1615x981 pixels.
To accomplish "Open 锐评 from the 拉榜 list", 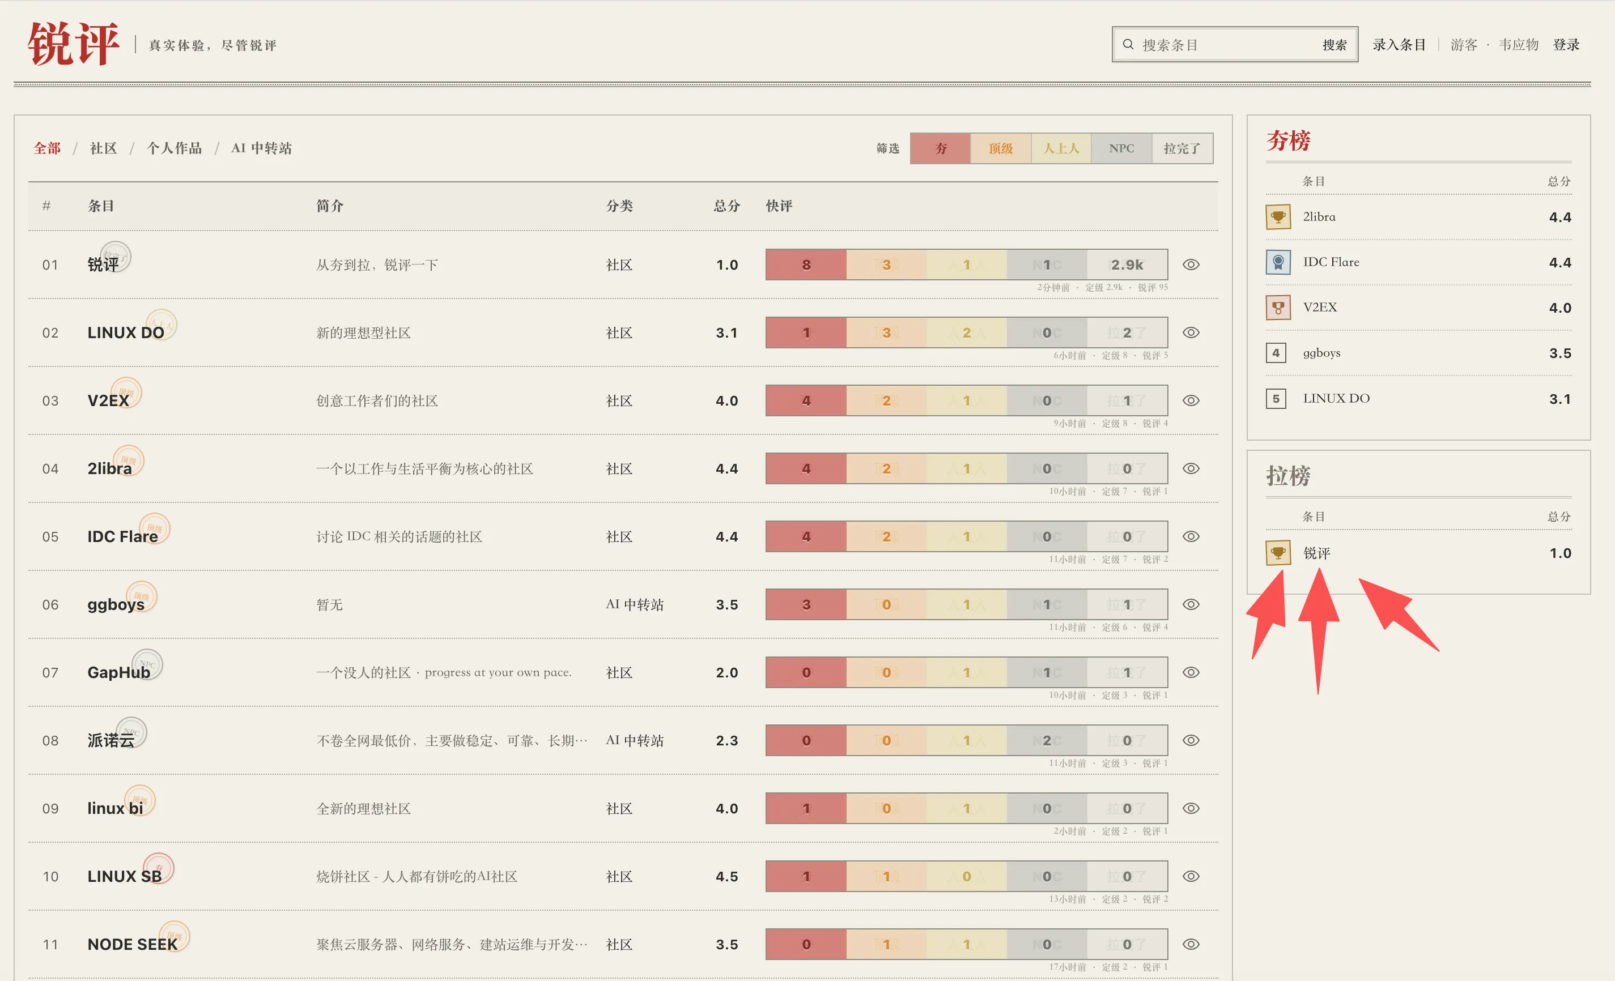I will click(x=1316, y=553).
